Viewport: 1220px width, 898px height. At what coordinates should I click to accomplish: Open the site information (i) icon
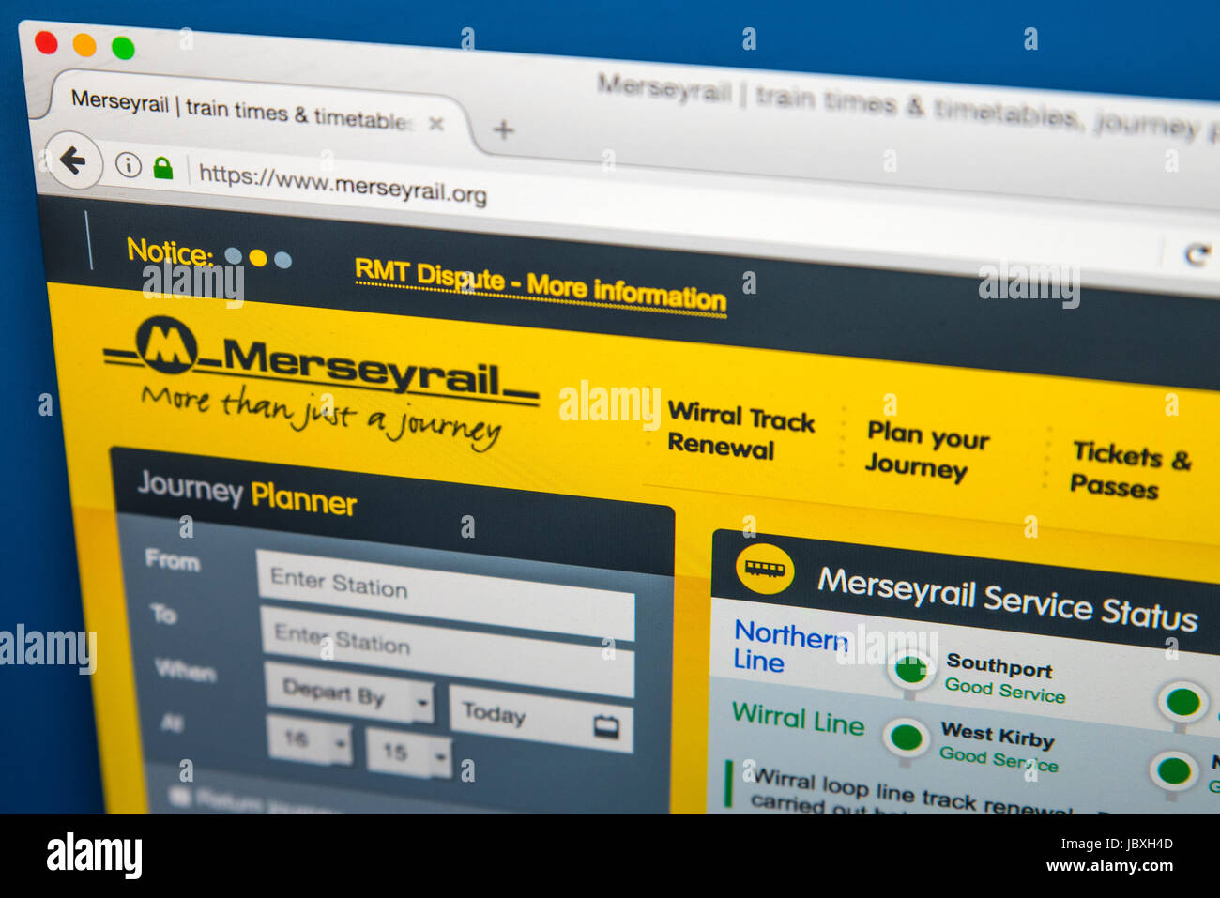[129, 166]
